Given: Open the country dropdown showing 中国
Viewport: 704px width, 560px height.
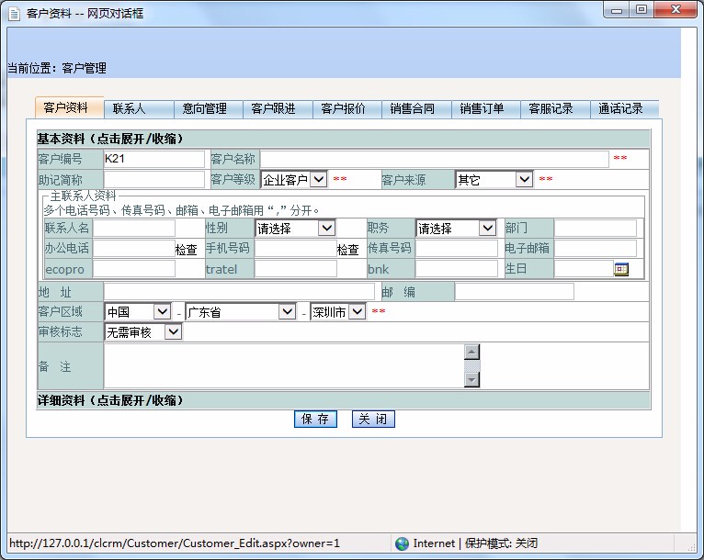Looking at the screenshot, I should coord(138,311).
